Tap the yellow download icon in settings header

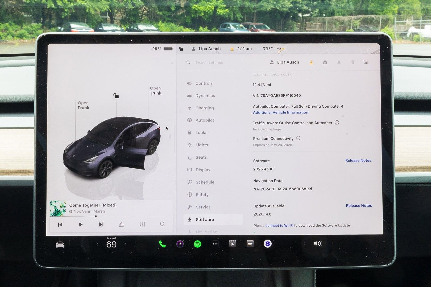pyautogui.click(x=311, y=62)
